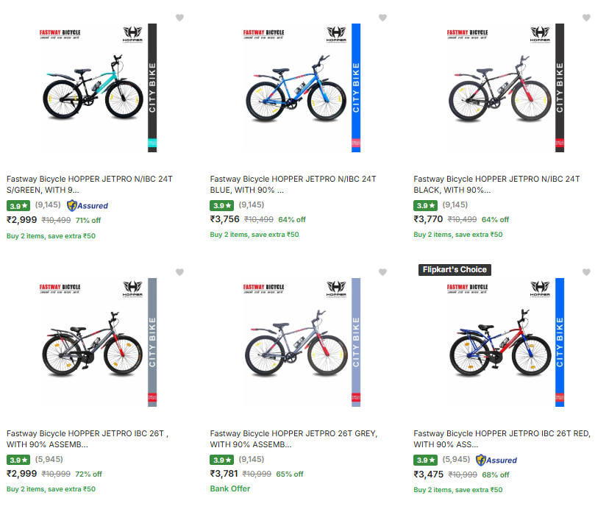
Task: Click 3.9 star rating badge of 26T GREY bike
Action: pyautogui.click(x=222, y=460)
